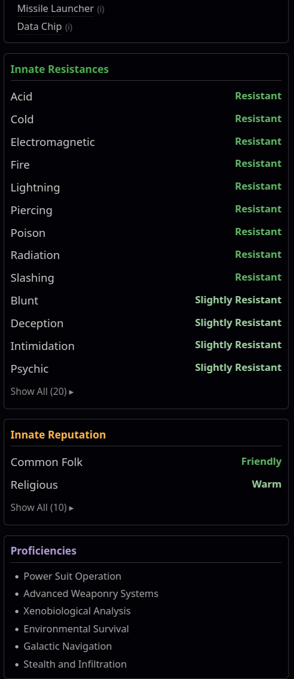Click the info icon beside Data Chip

[x=69, y=28]
